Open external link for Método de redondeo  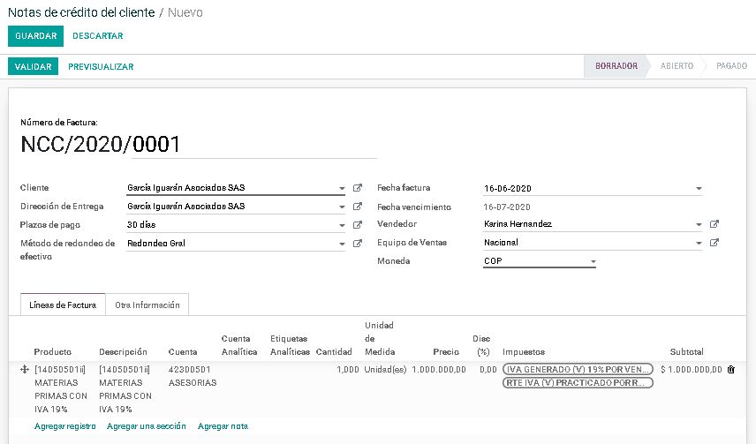pyautogui.click(x=358, y=244)
